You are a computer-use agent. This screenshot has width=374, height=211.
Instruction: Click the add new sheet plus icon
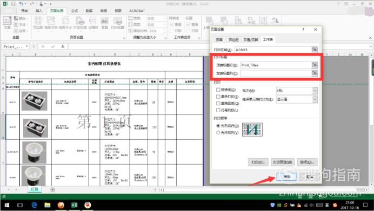coord(53,190)
